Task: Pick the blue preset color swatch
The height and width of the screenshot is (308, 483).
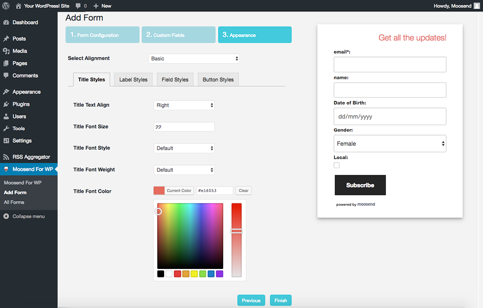Action: pos(211,274)
